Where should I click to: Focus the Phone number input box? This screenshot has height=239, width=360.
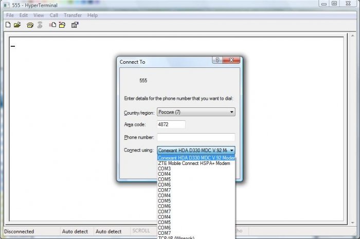(x=195, y=137)
